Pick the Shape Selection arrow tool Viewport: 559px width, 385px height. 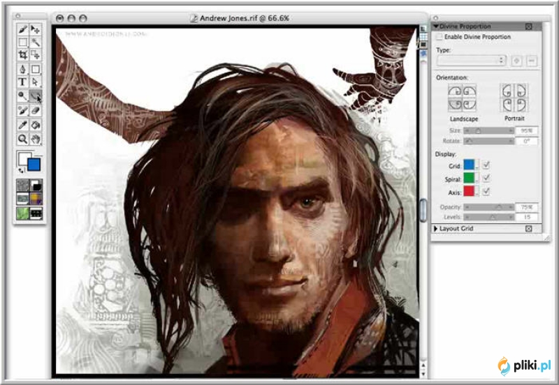36,82
